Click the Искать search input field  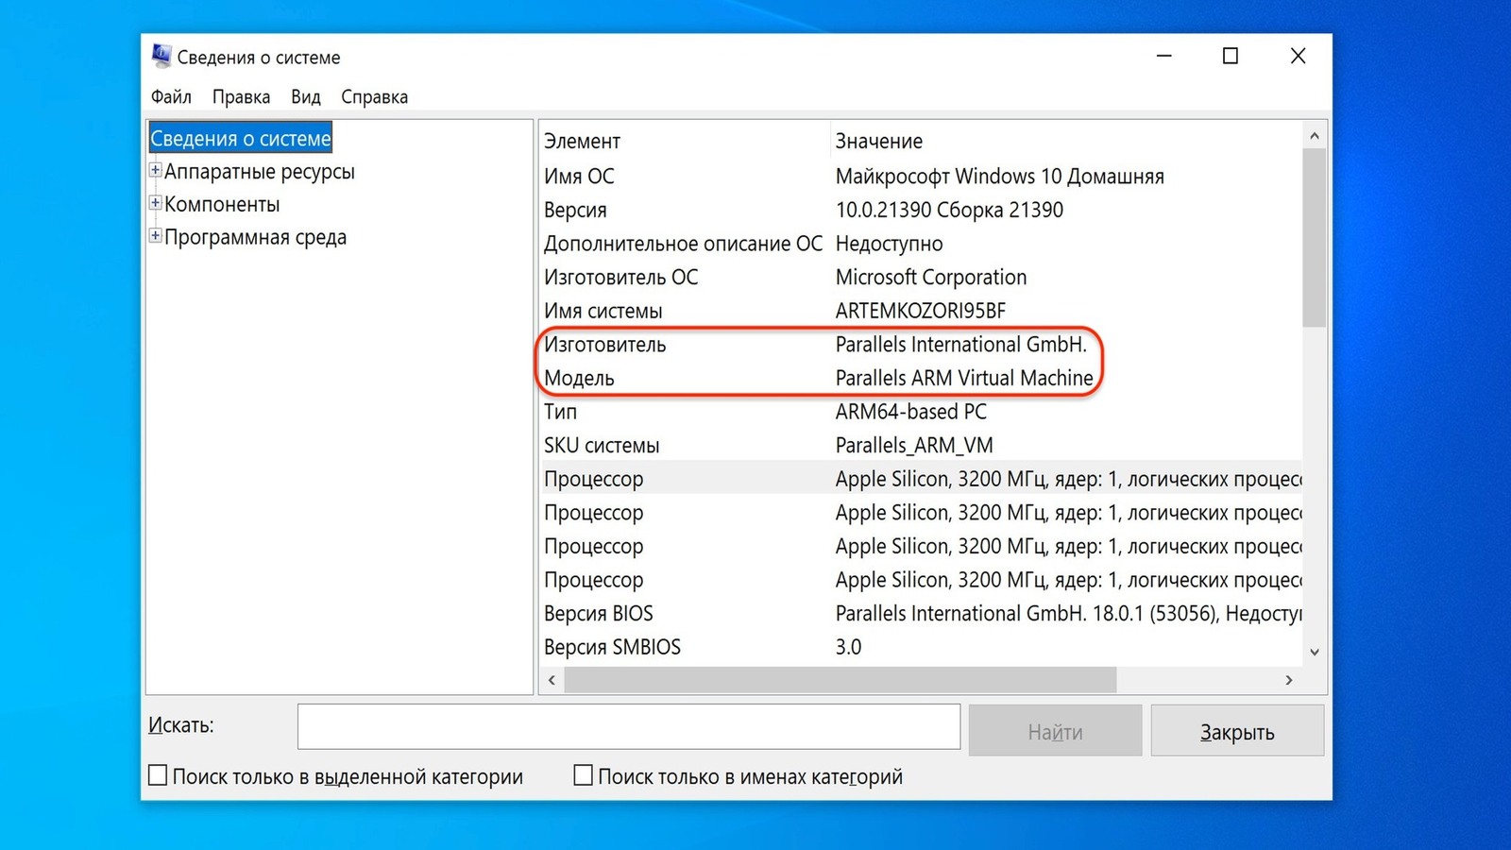pos(629,727)
